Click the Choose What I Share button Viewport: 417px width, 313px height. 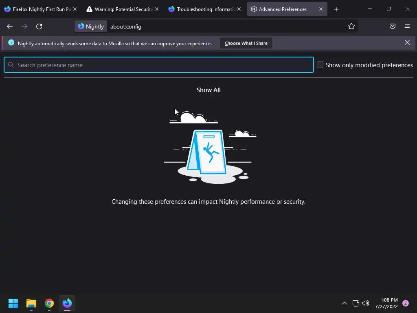[246, 43]
